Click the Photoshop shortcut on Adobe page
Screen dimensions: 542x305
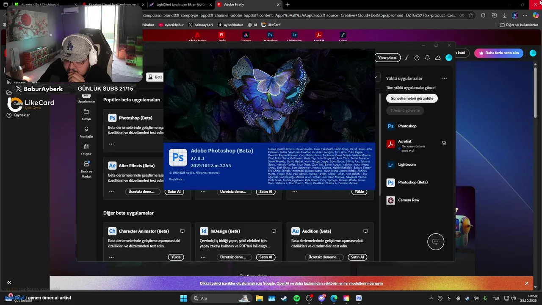click(x=270, y=36)
